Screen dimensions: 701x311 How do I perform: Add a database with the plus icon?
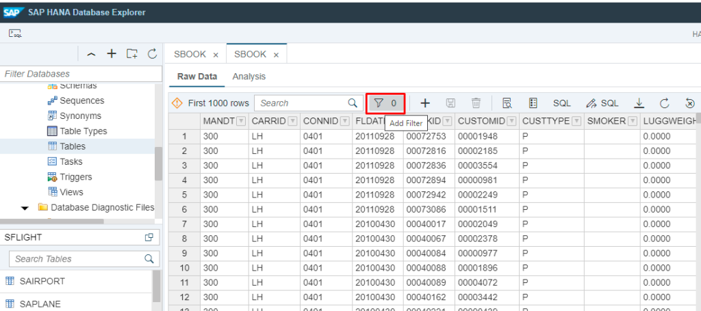(112, 54)
